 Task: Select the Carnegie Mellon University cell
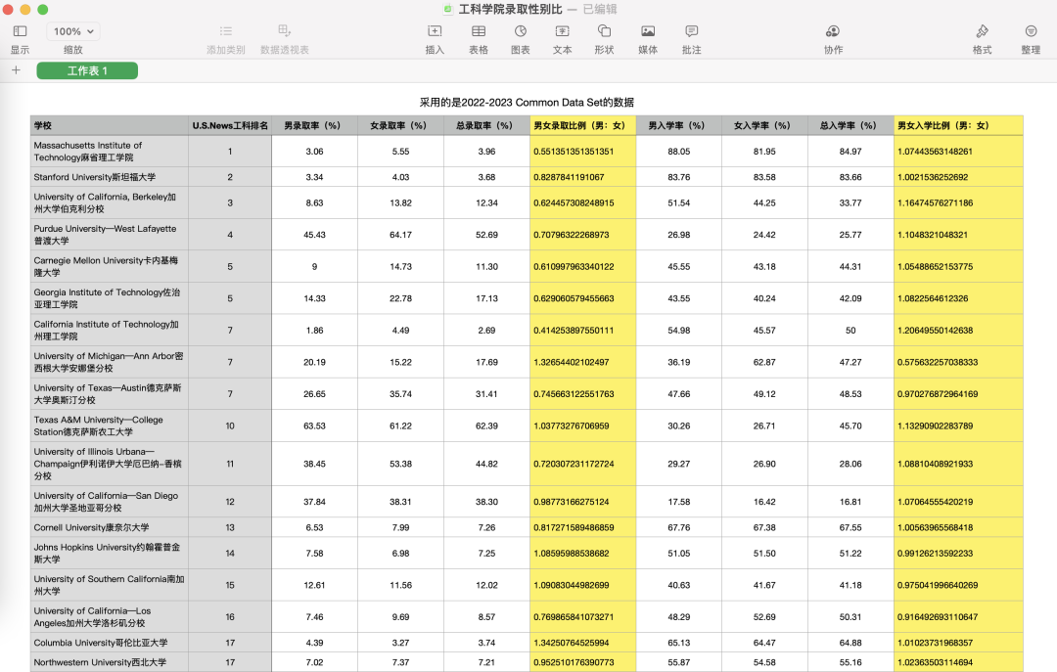tap(110, 266)
